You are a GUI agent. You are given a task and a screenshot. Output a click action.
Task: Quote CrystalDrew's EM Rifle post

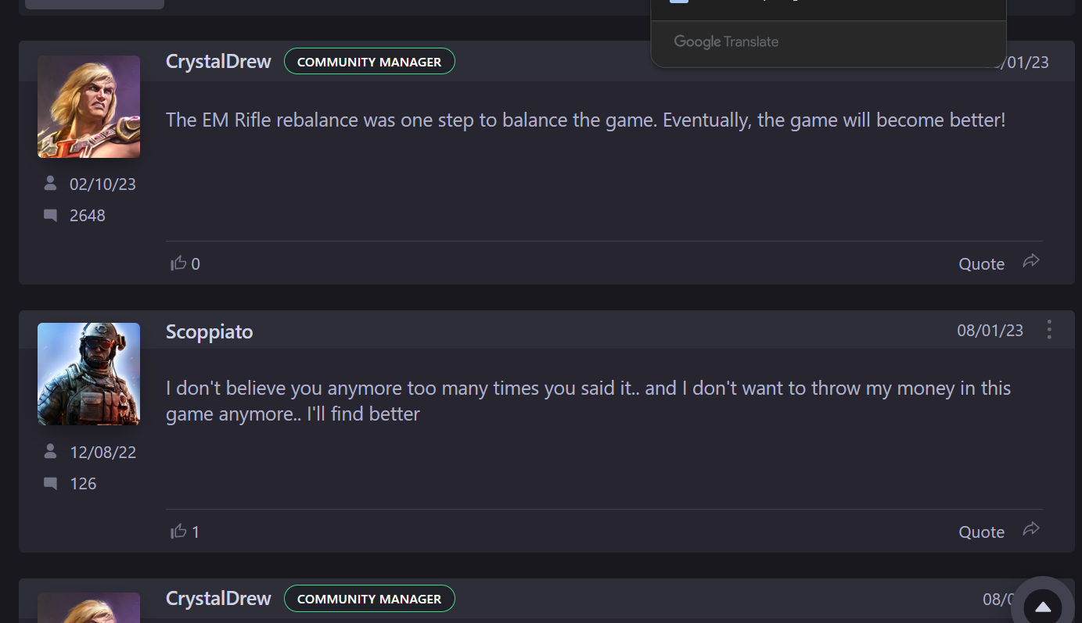981,264
